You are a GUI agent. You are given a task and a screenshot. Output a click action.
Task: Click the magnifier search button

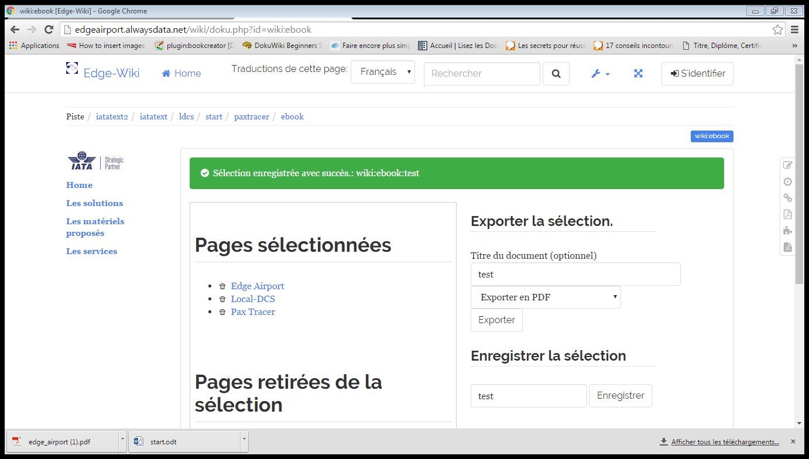click(x=556, y=74)
